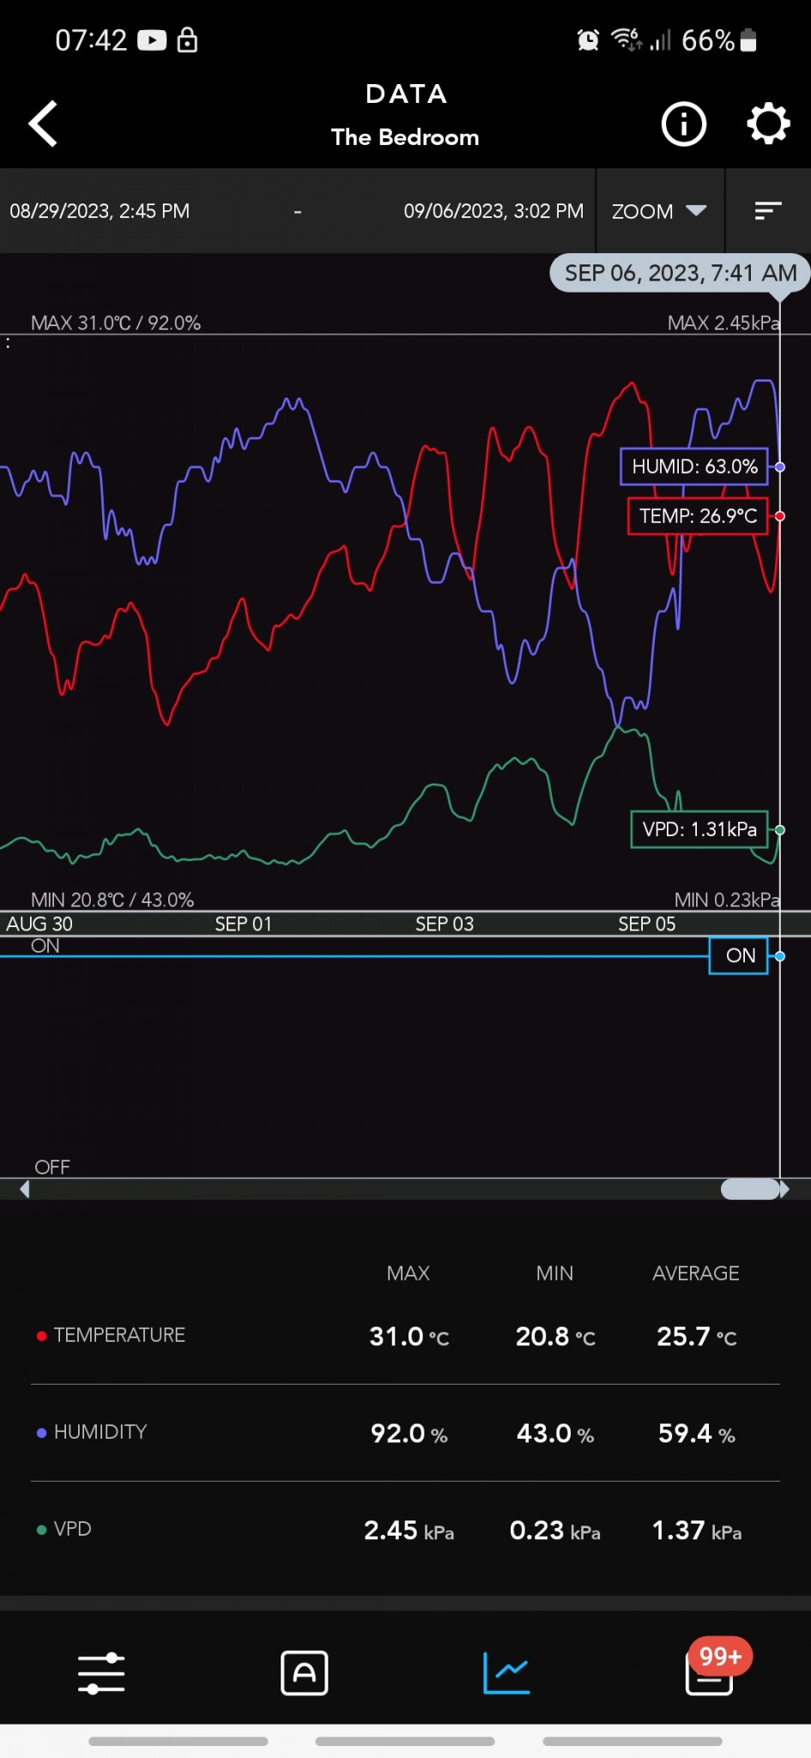Open settings gear icon
The height and width of the screenshot is (1758, 811).
[x=767, y=124]
